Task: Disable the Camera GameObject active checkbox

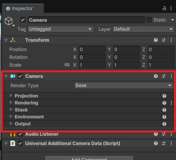Action: (23, 20)
